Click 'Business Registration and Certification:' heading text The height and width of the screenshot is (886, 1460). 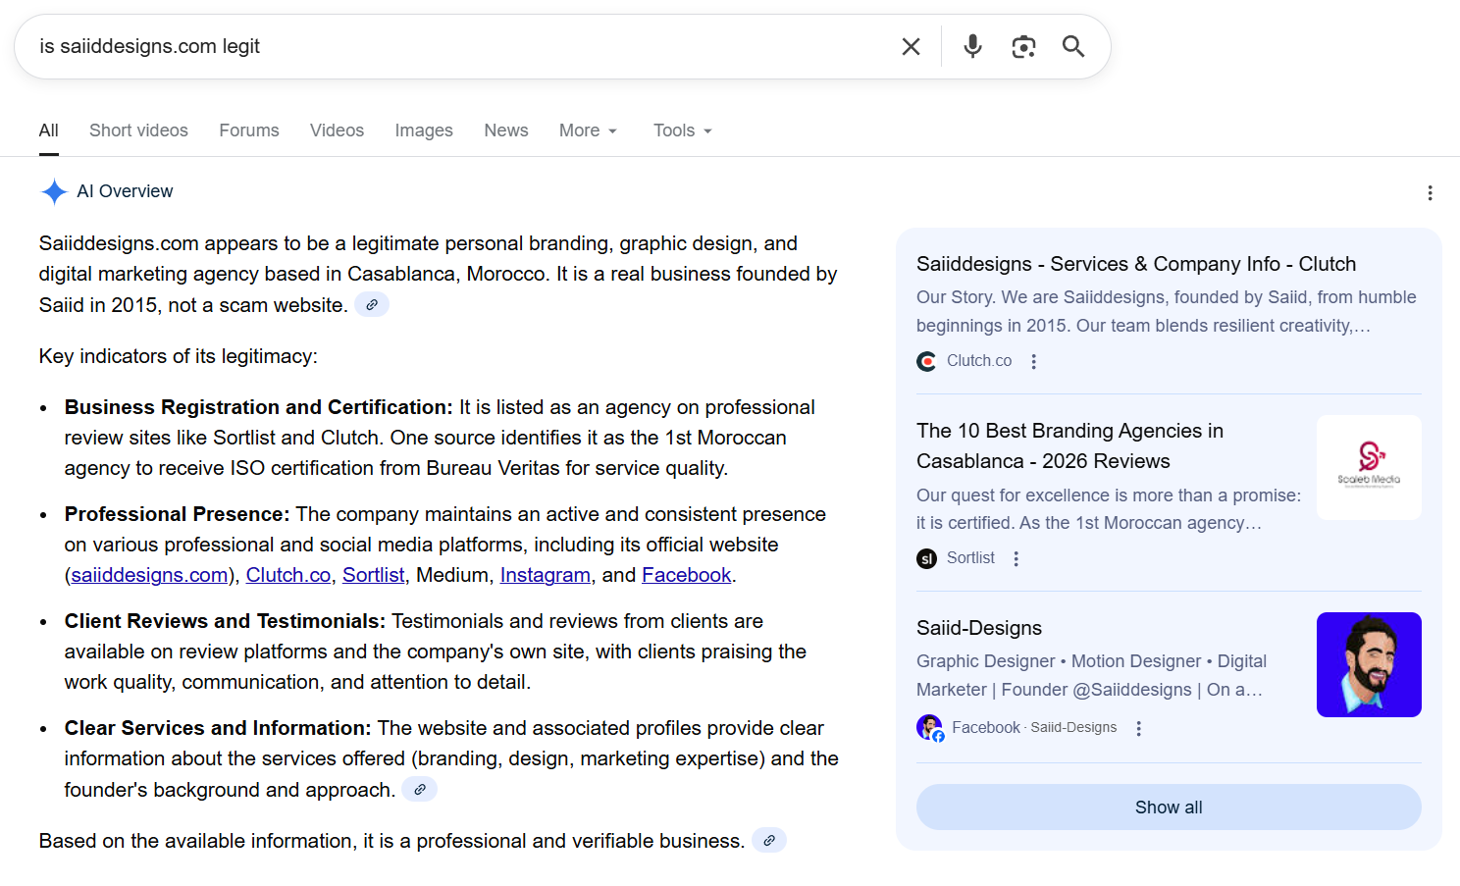tap(259, 407)
